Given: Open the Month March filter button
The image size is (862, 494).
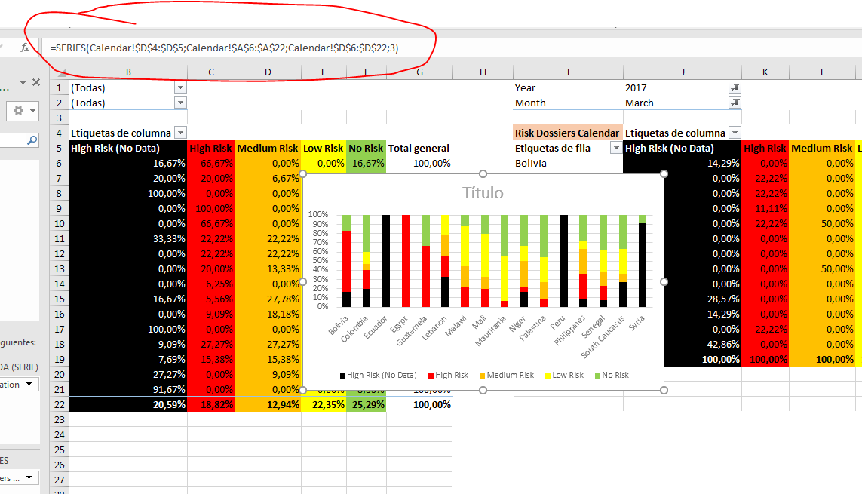Looking at the screenshot, I should [x=735, y=103].
